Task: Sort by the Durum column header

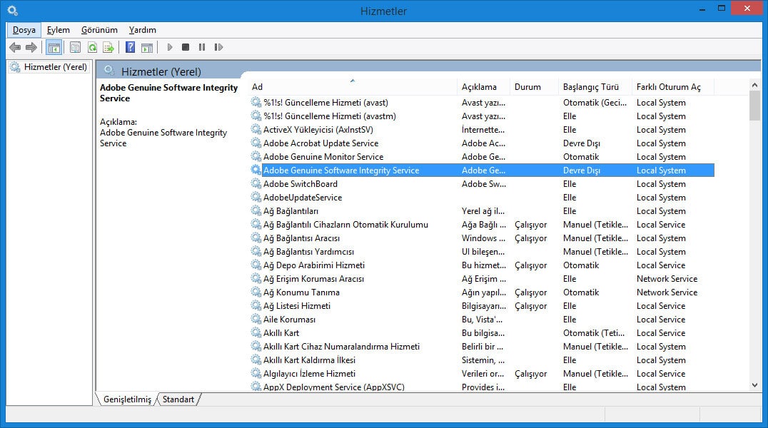Action: 534,87
